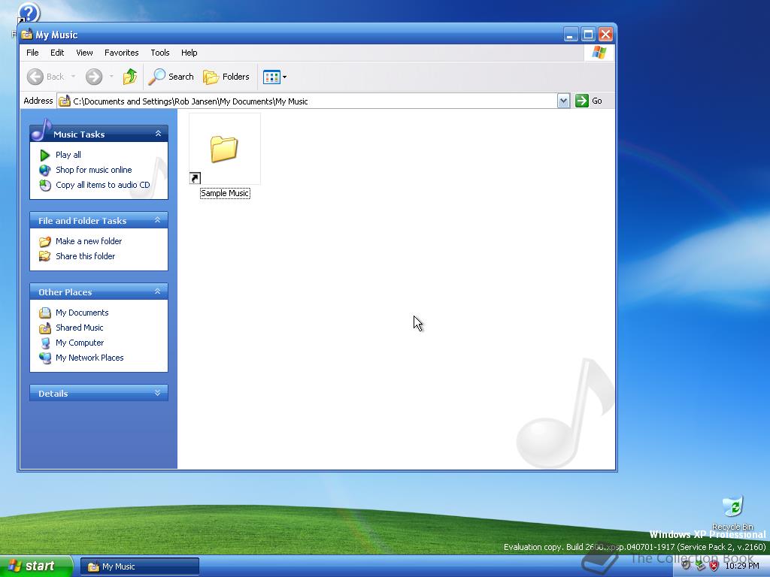770x577 pixels.
Task: Maximize the My Music window
Action: point(588,35)
